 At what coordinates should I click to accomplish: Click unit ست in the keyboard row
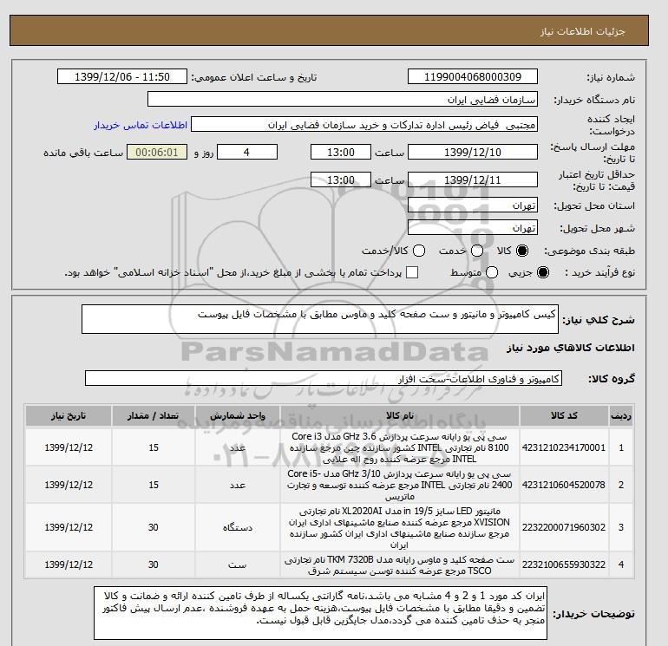(238, 564)
